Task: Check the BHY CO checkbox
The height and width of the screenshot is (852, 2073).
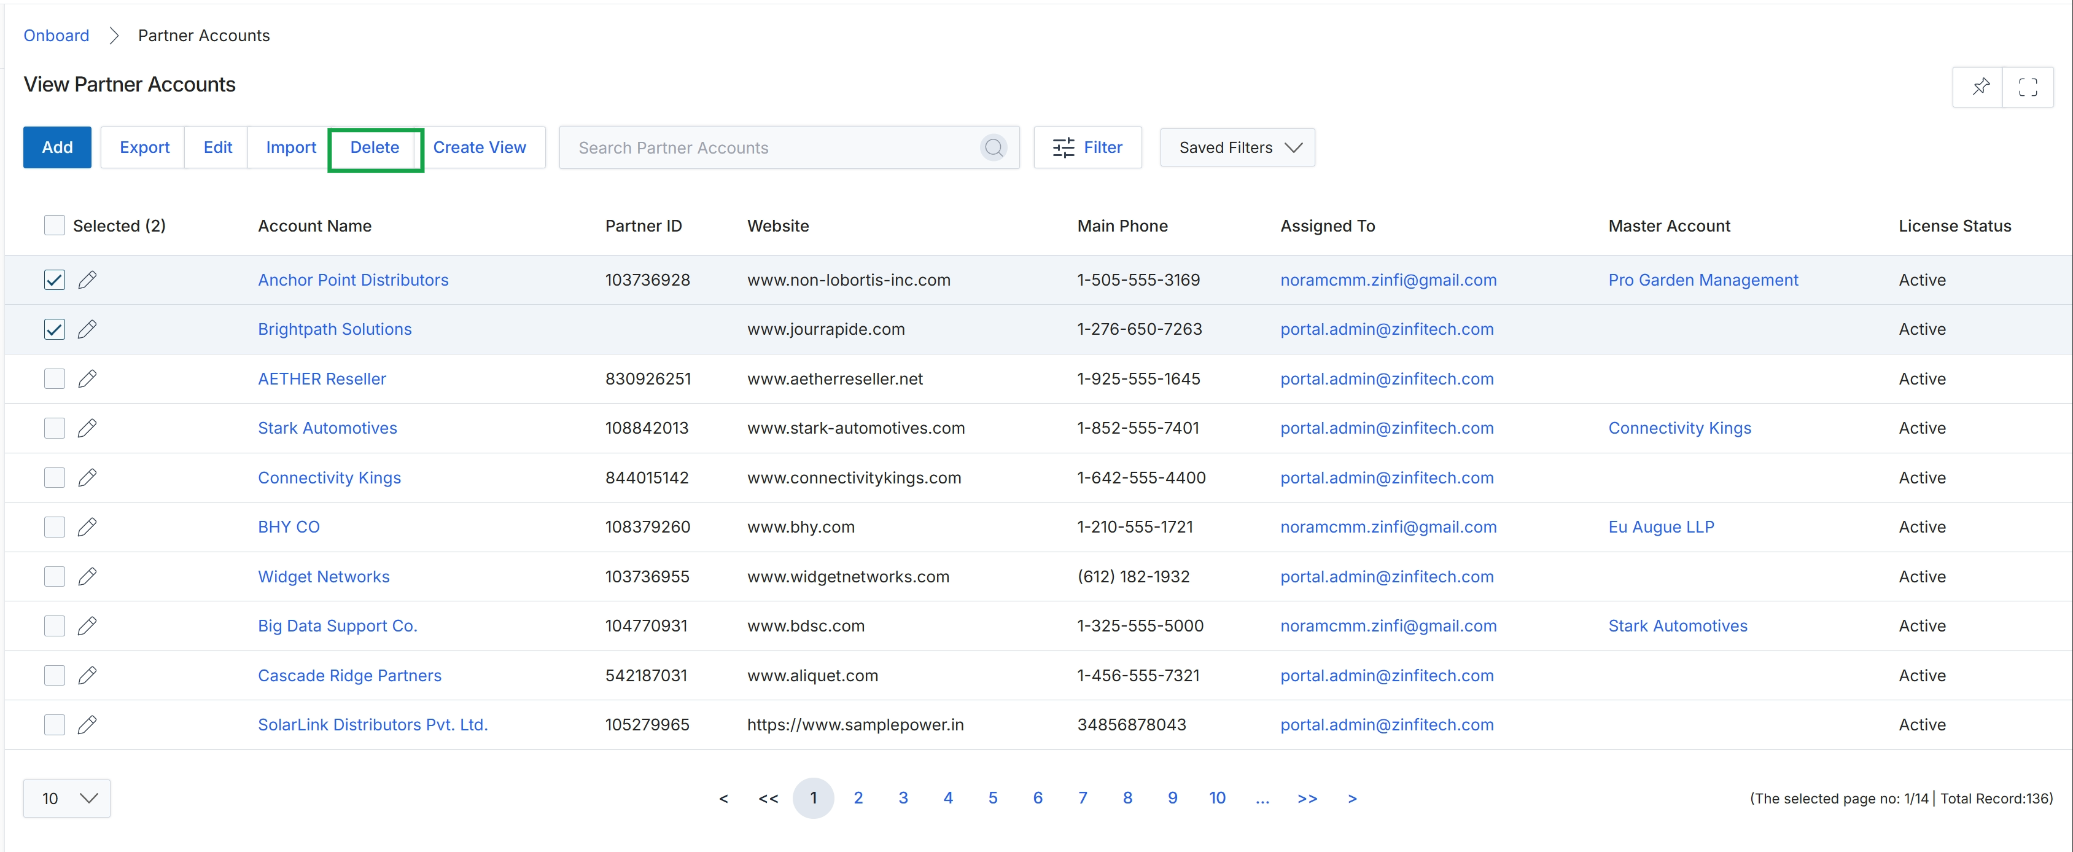Action: coord(54,526)
